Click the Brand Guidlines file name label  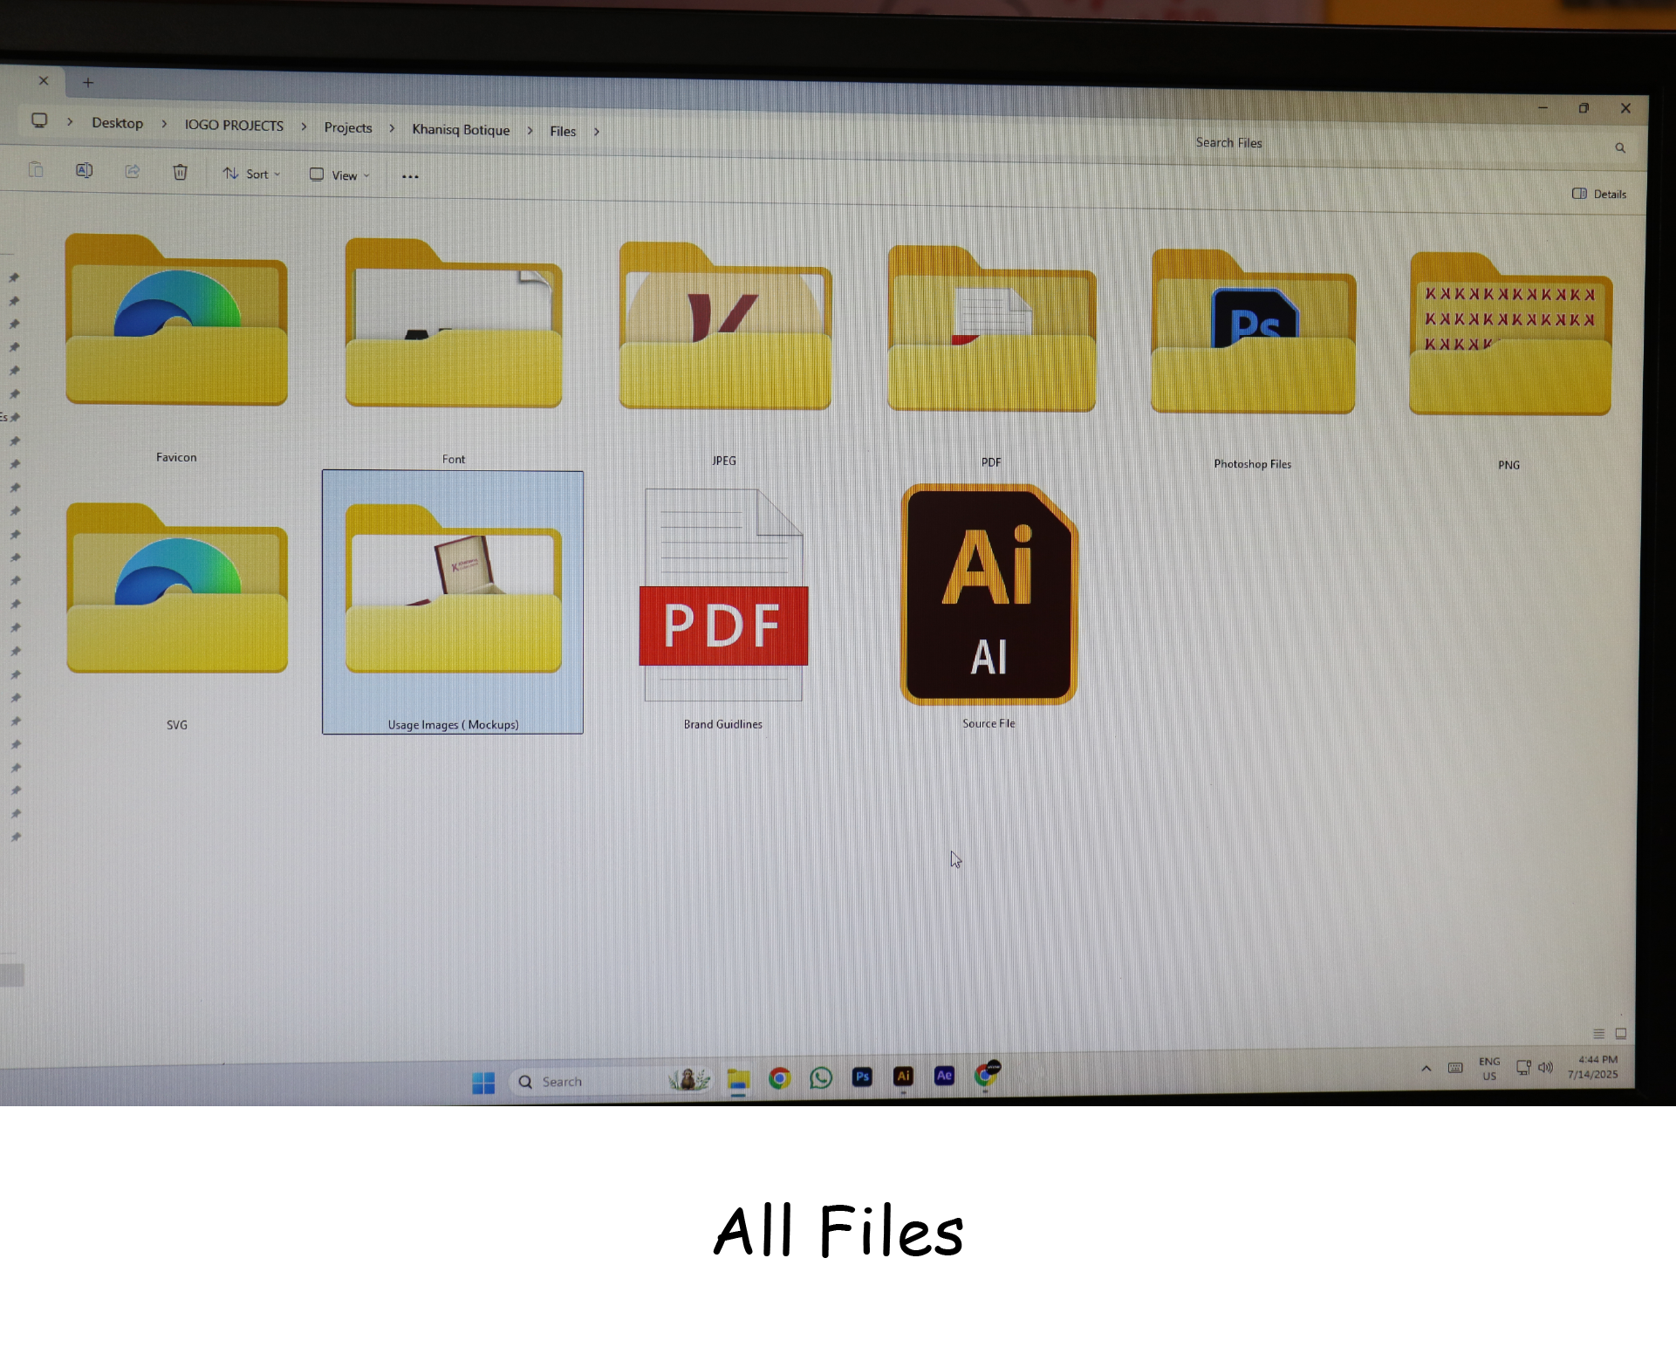[x=723, y=724]
